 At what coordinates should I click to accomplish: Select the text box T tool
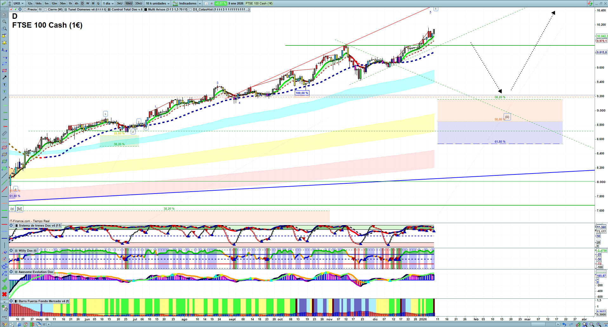4,85
